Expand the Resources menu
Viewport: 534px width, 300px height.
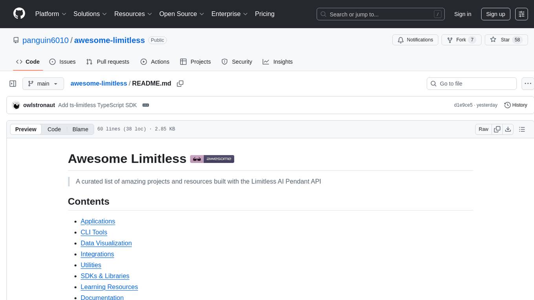coord(133,14)
